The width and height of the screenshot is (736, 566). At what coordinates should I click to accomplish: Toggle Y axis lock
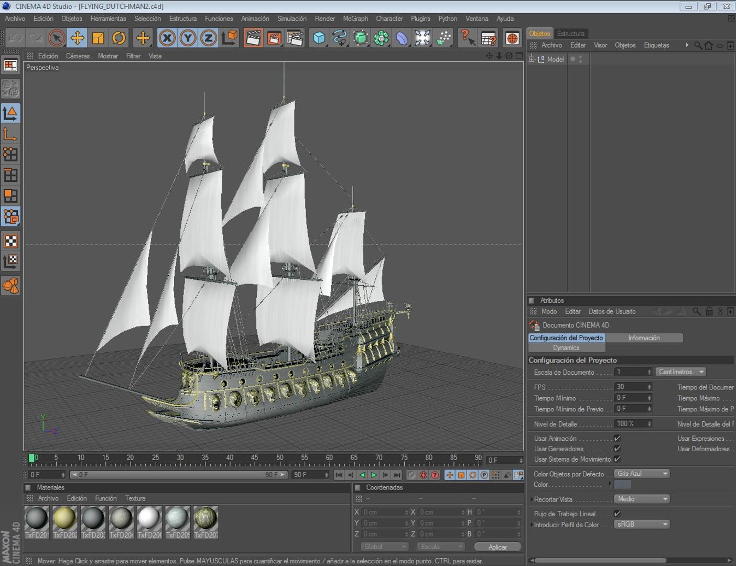188,38
